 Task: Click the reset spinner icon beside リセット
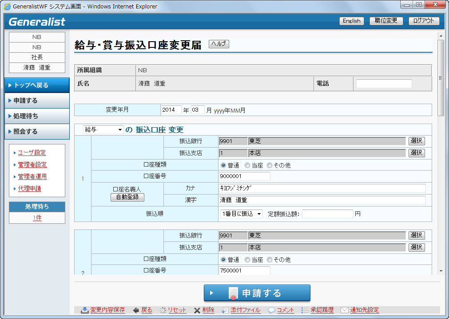click(x=163, y=310)
